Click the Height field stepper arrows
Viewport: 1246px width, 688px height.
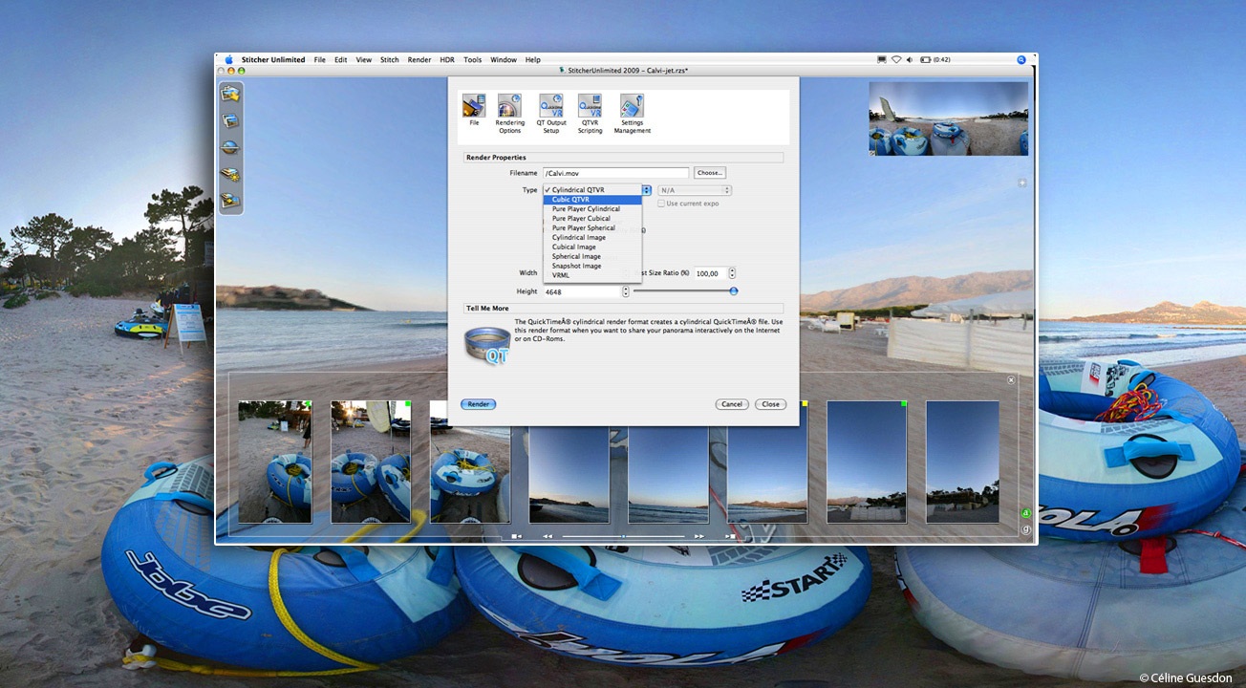(x=626, y=291)
